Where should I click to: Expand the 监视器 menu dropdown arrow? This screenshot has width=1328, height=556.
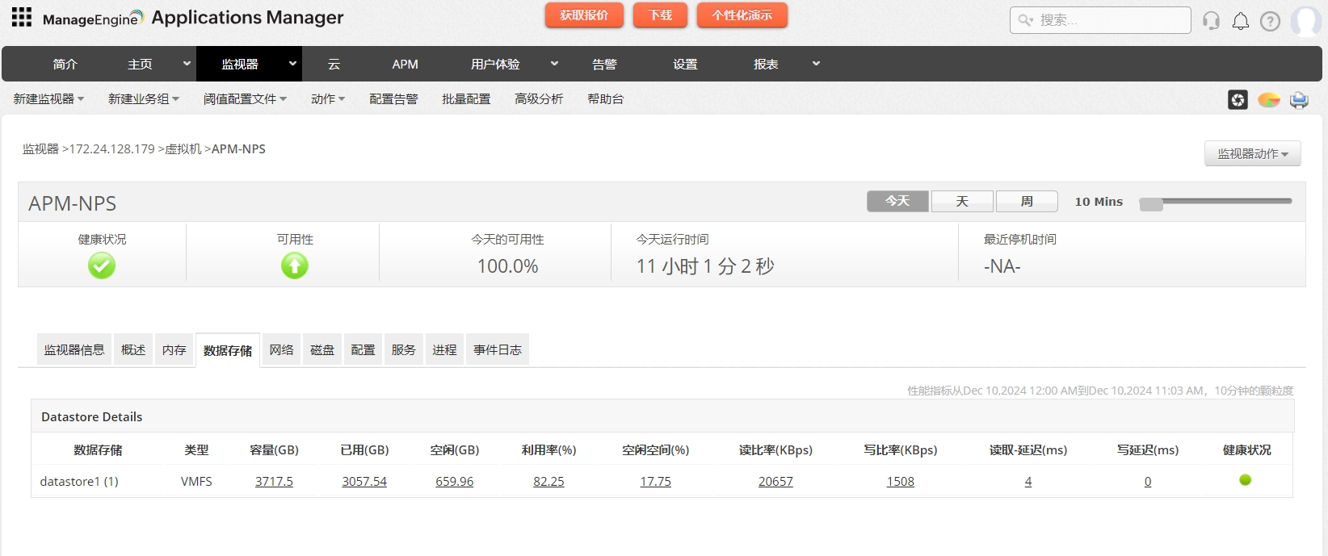pos(292,64)
